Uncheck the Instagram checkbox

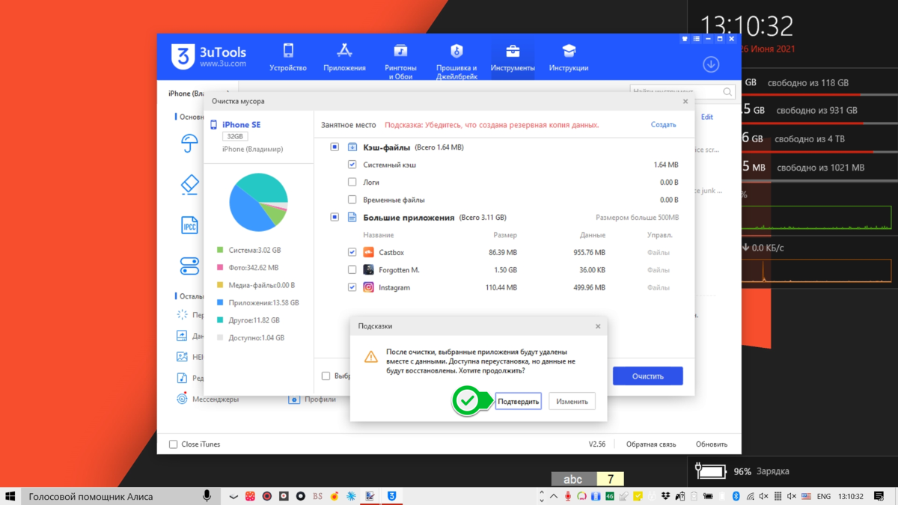click(x=352, y=287)
